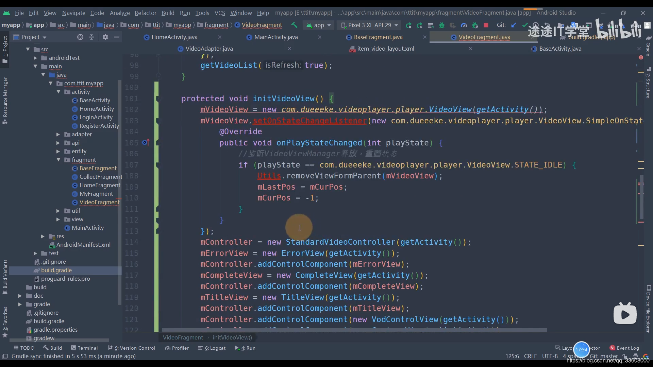Open Version Control tool window
The width and height of the screenshot is (653, 367).
(x=132, y=348)
